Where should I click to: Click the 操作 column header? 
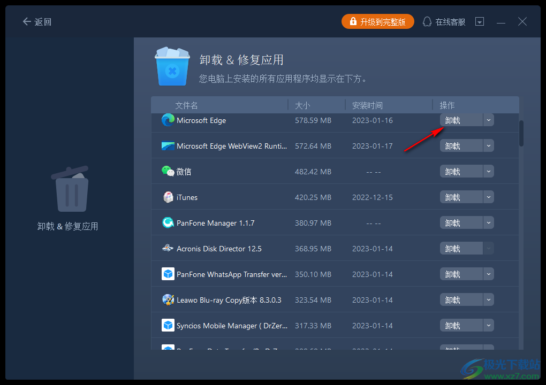[x=447, y=105]
